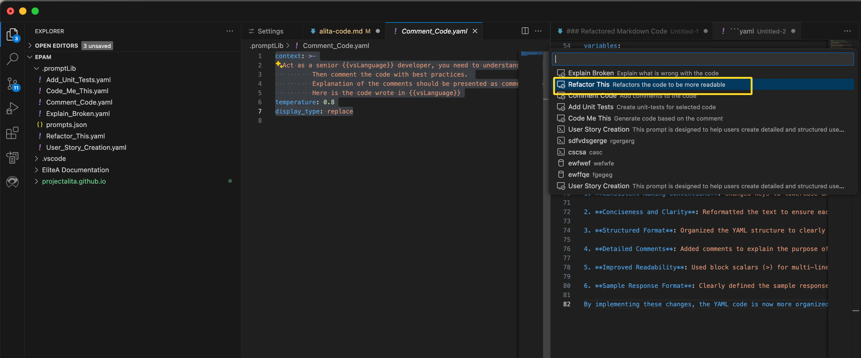Open Explorer panel more actions menu
This screenshot has height=358, width=861.
point(230,31)
